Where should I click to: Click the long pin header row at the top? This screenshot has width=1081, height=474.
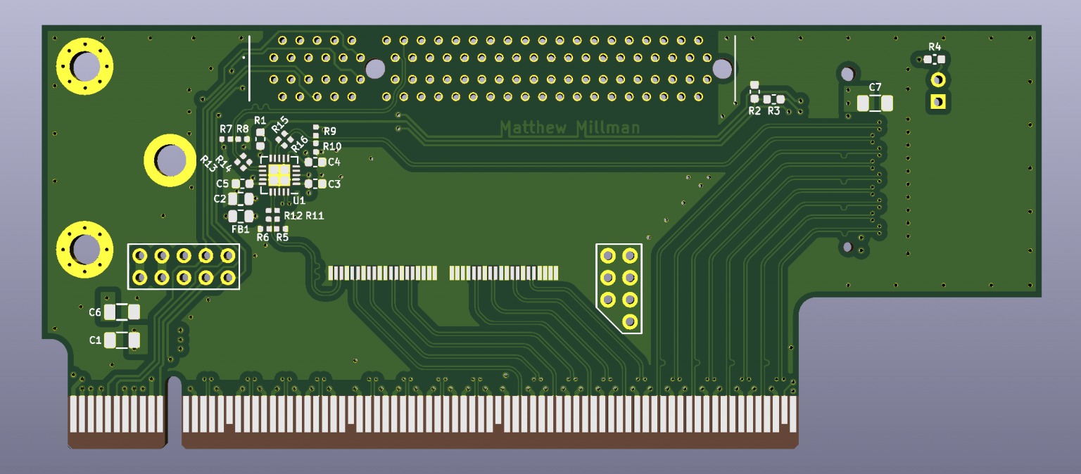[493, 67]
